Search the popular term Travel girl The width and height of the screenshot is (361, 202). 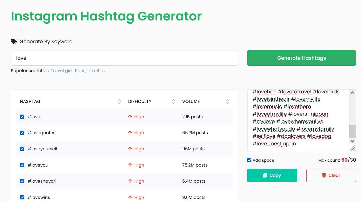pos(62,71)
